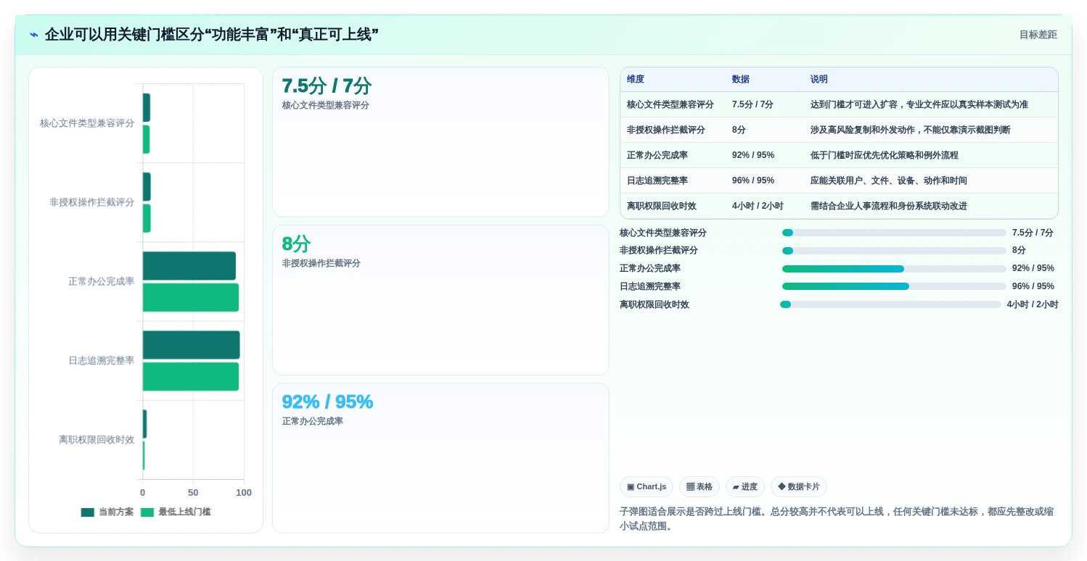Click the 目标差距 label in header

(1038, 35)
